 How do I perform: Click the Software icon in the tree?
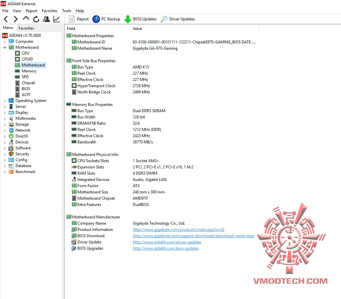pos(11,148)
